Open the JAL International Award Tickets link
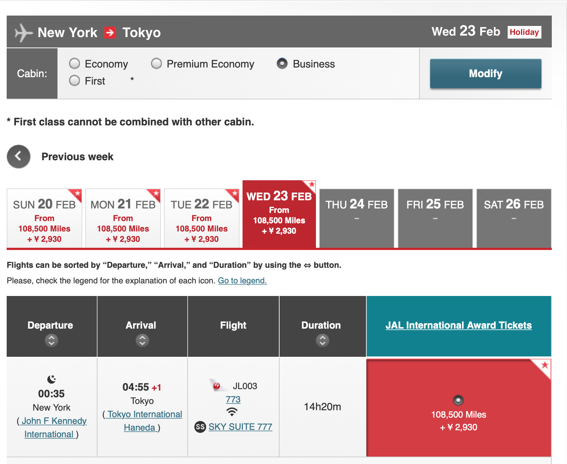The height and width of the screenshot is (464, 567). click(458, 325)
